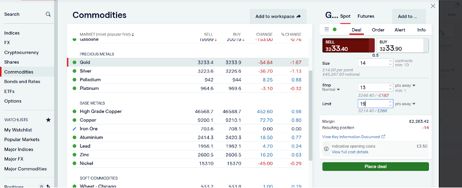The image size is (462, 188).
Task: Click the Search magnifier icon
Action: [x=48, y=14]
